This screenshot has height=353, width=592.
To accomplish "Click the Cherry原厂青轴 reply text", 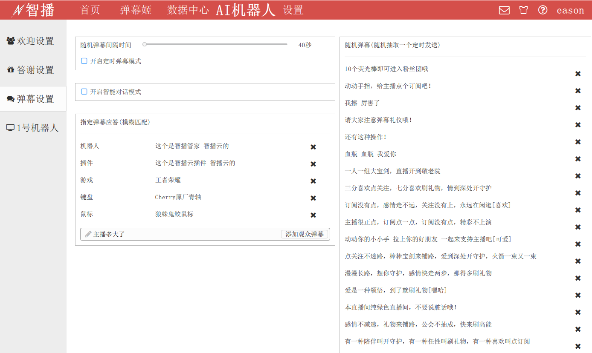I will (x=178, y=197).
